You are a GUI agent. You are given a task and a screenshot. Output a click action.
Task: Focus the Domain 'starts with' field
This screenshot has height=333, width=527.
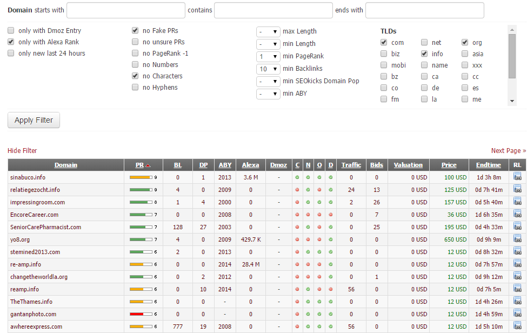(x=126, y=10)
